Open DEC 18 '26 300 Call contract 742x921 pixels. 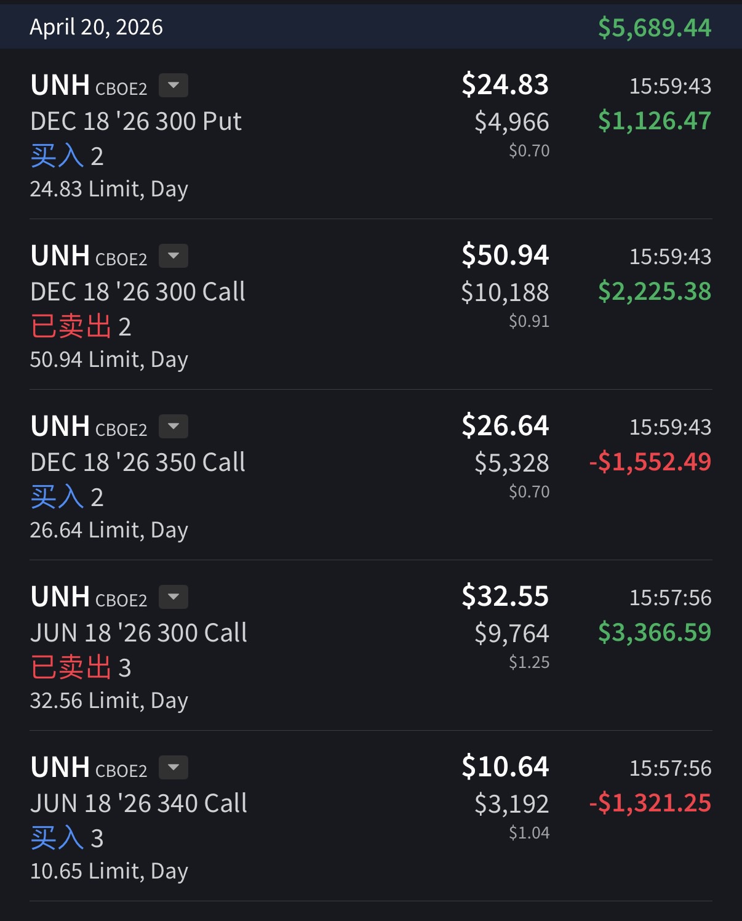[x=138, y=292]
